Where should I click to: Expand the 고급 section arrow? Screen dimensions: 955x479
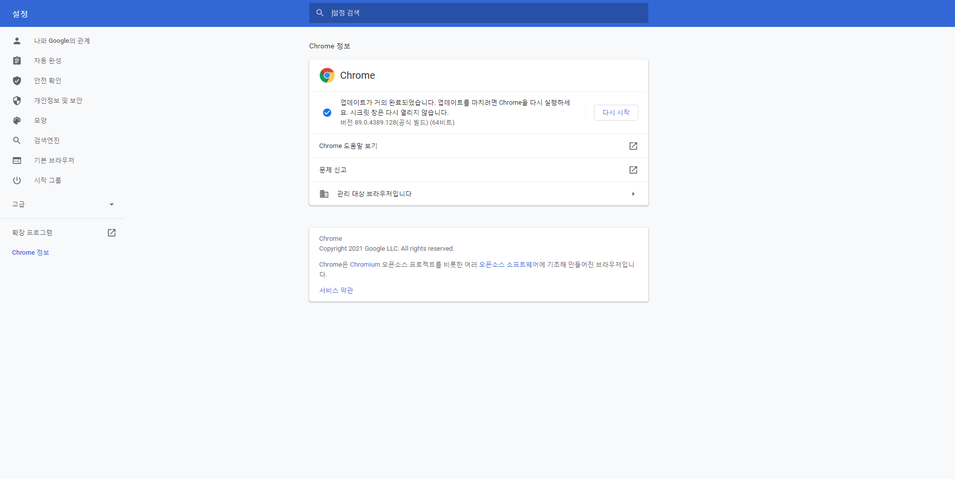[x=112, y=204]
